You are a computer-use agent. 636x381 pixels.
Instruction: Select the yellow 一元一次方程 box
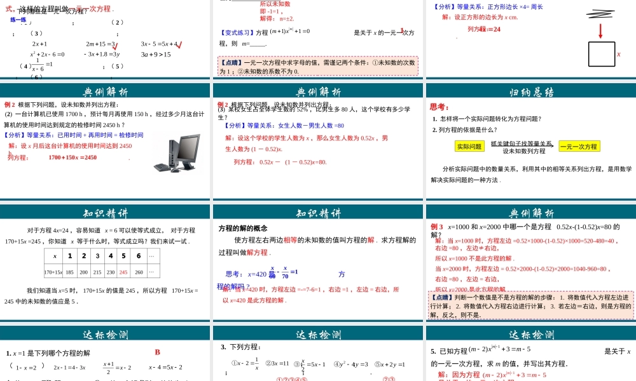click(579, 146)
